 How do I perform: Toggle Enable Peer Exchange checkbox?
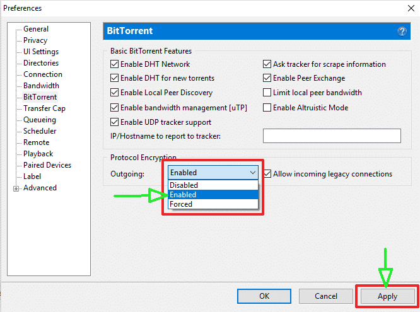267,78
